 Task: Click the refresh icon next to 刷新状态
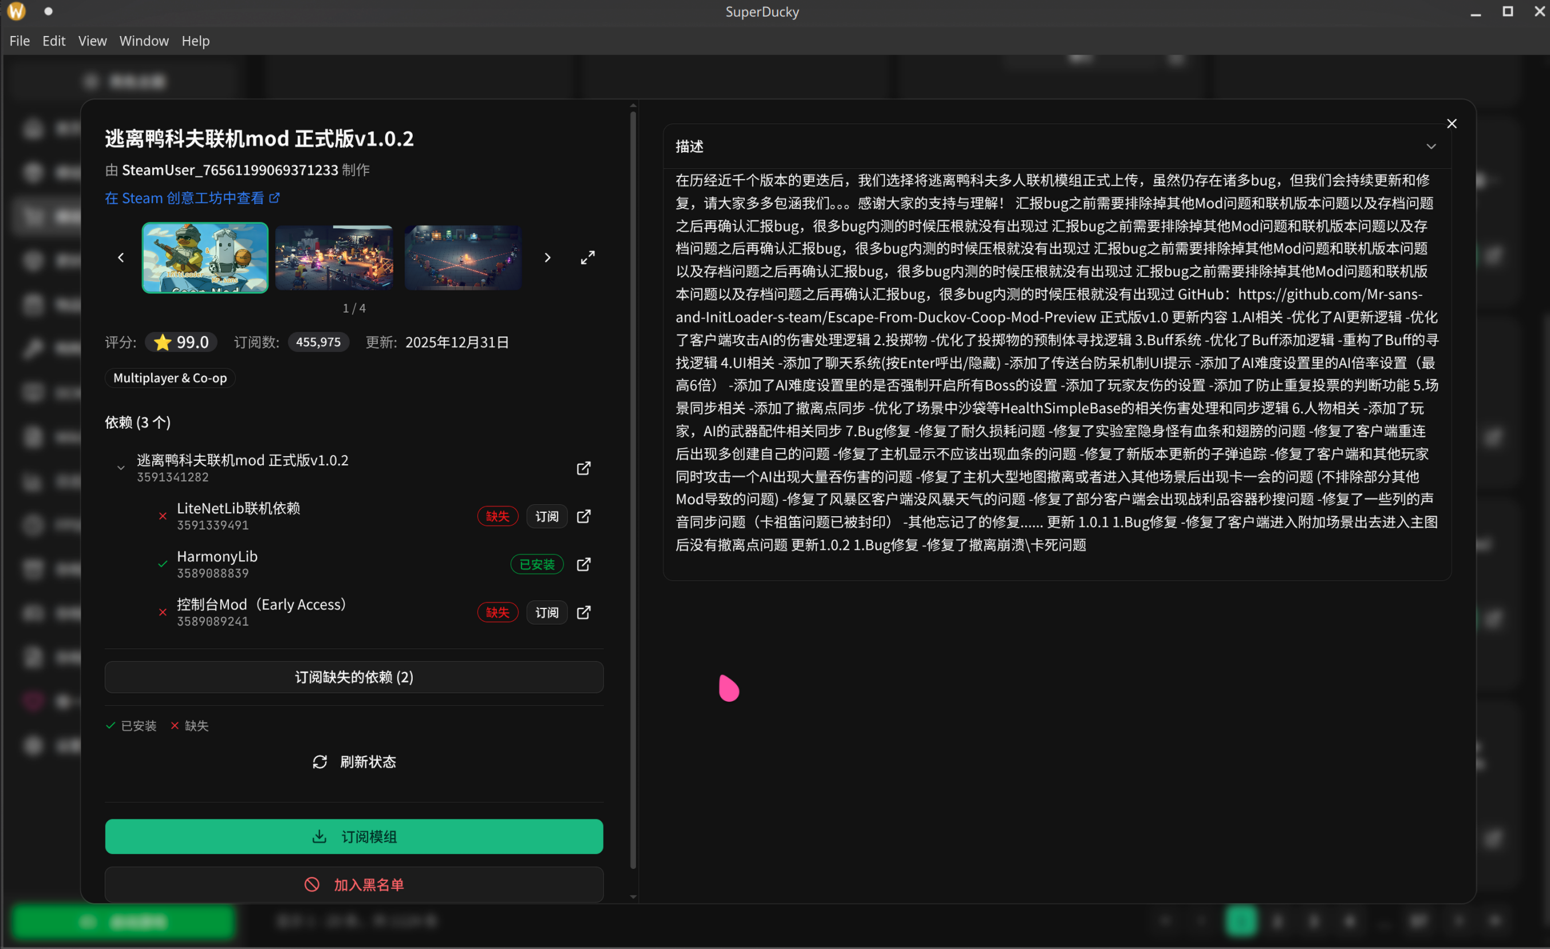coord(320,762)
